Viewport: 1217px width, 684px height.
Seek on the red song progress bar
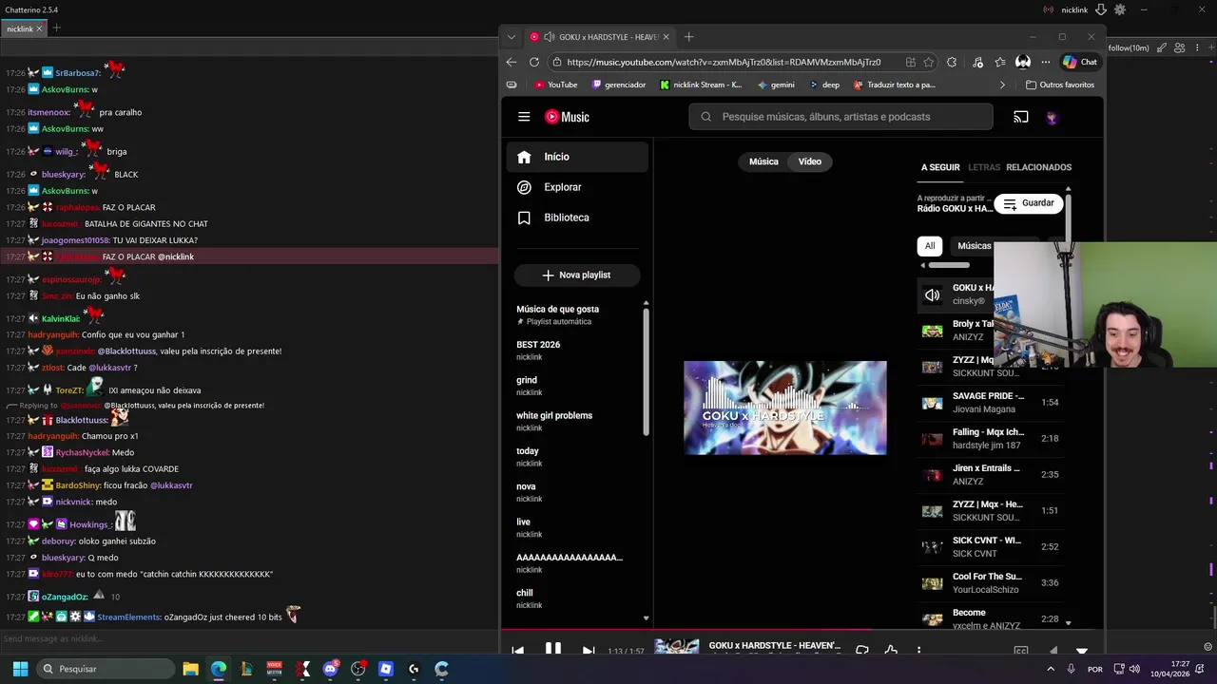(802, 629)
